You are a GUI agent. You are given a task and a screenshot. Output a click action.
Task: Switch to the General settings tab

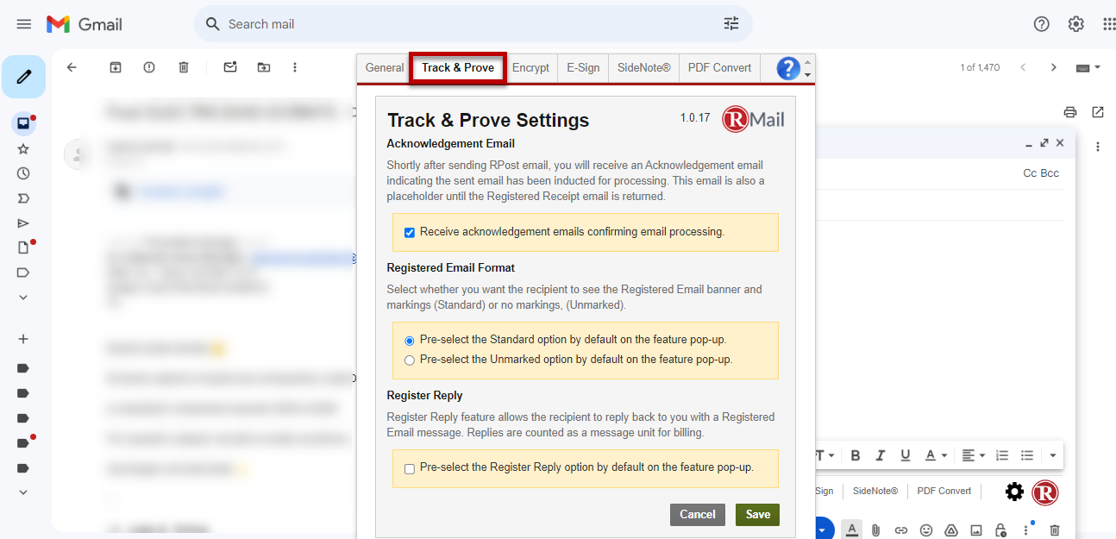click(385, 68)
